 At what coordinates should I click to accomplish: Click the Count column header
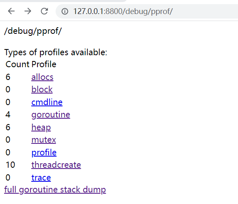(17, 64)
